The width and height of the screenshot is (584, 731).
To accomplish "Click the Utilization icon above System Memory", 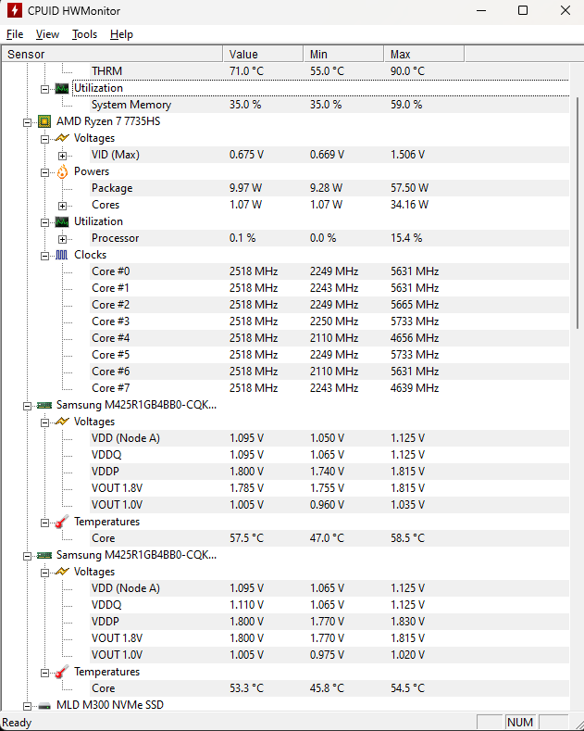I will (x=62, y=88).
